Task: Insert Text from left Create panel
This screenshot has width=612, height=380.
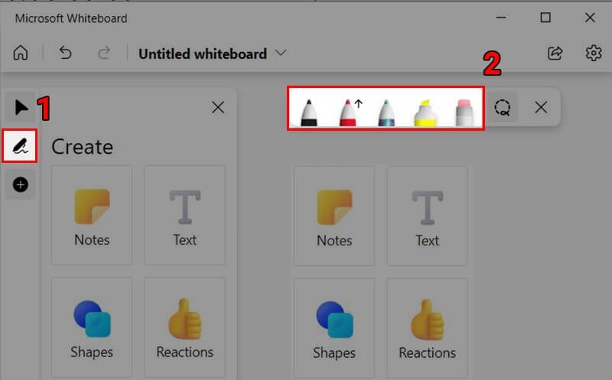Action: 184,216
